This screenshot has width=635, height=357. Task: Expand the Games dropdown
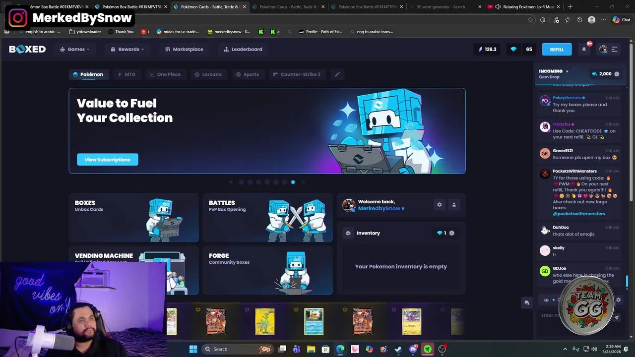pyautogui.click(x=75, y=49)
